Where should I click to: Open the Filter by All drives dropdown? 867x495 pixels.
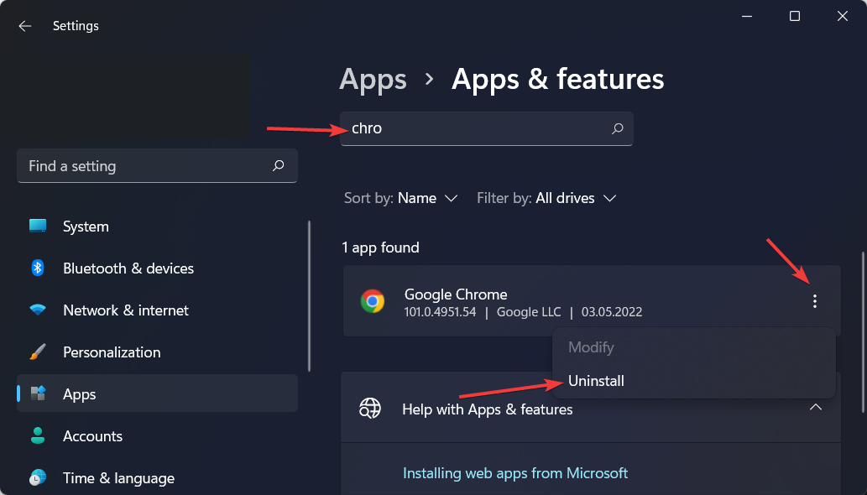click(546, 198)
